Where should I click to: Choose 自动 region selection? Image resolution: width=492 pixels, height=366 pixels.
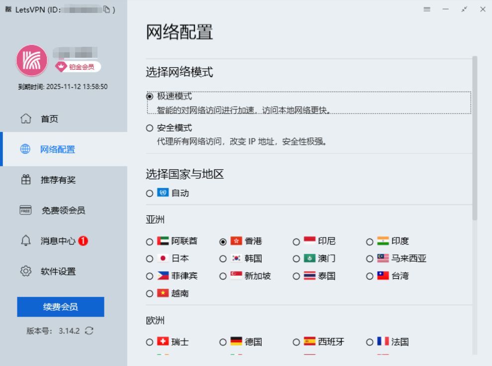149,193
